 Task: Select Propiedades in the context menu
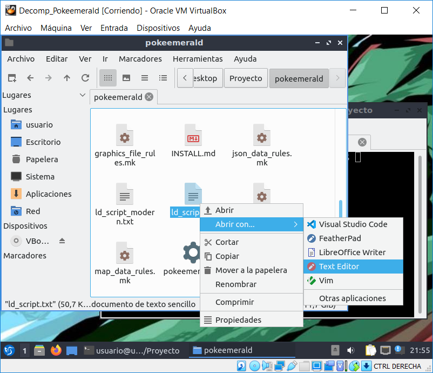(x=238, y=319)
